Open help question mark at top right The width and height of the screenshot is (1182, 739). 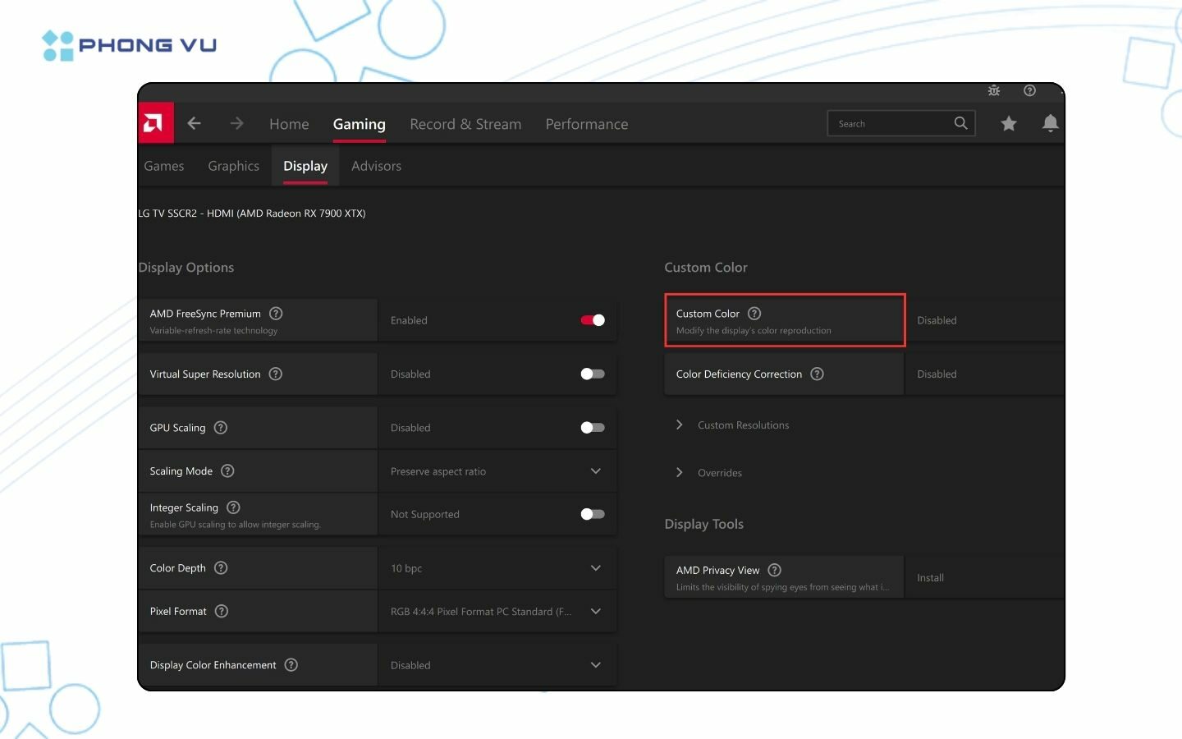pyautogui.click(x=1029, y=90)
